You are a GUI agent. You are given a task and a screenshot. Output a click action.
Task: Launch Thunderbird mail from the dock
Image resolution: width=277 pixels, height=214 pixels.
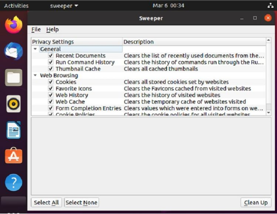[x=14, y=51]
